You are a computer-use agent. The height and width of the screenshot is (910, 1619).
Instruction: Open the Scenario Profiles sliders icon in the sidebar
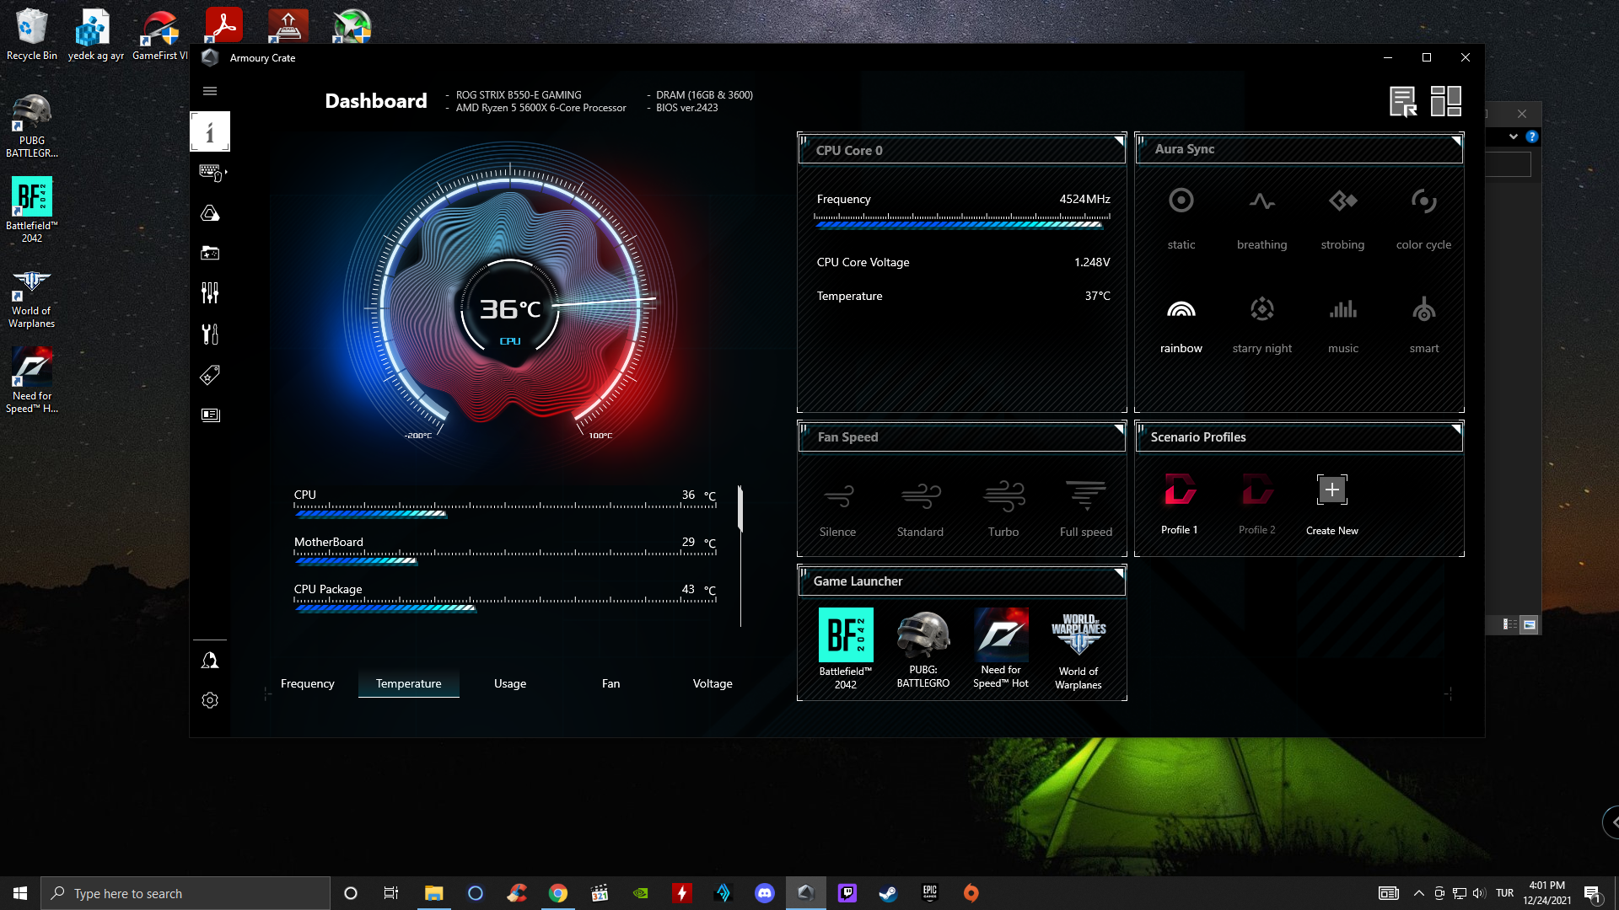click(x=210, y=293)
